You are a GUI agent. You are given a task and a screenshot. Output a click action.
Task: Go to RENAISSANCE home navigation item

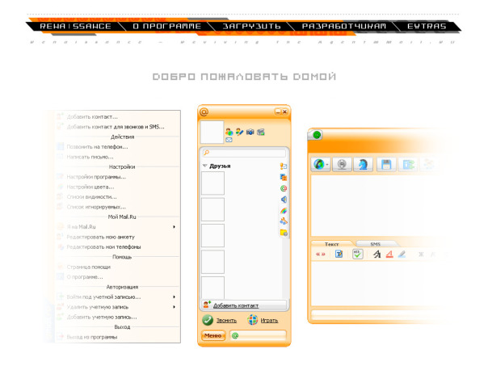tap(75, 26)
